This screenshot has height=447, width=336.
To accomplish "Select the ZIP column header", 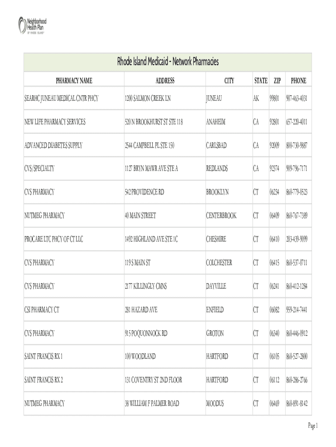I will click(277, 81).
